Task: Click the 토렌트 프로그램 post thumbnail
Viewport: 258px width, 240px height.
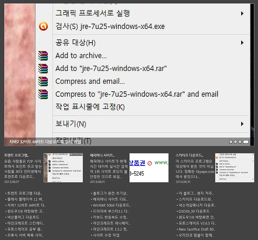Action: click(63, 168)
